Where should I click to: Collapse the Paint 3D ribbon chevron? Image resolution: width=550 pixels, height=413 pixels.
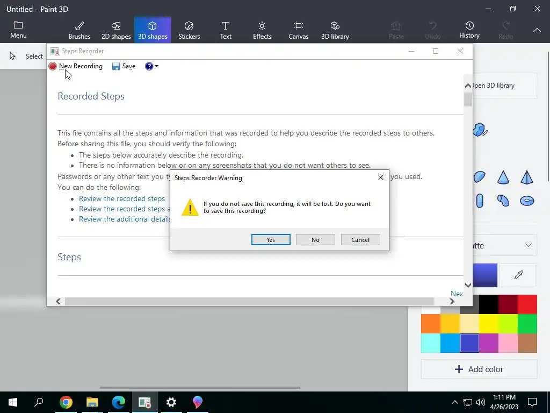click(x=537, y=31)
